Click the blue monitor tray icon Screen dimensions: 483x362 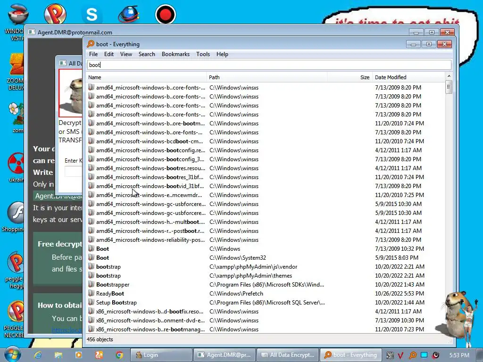point(424,355)
